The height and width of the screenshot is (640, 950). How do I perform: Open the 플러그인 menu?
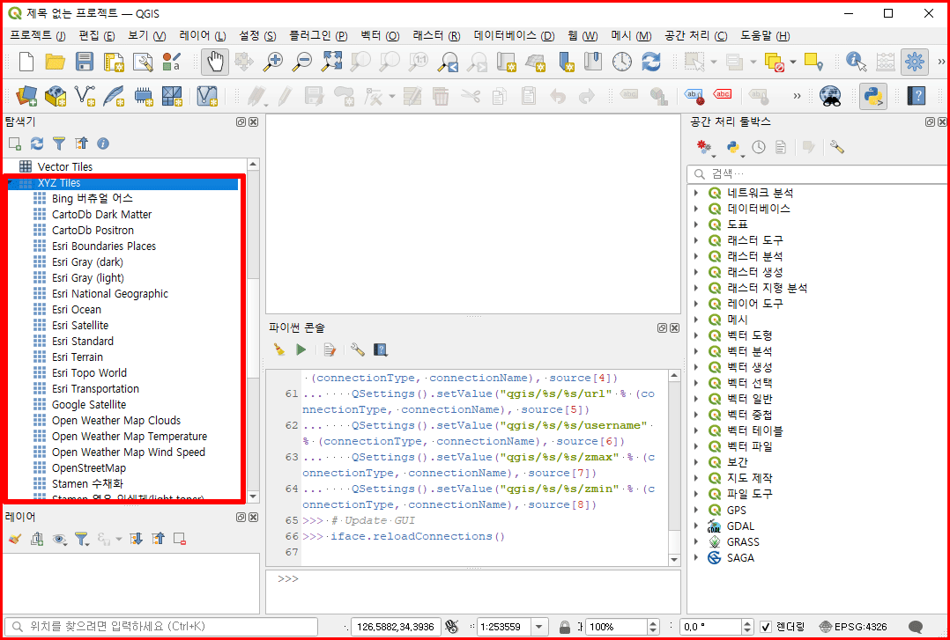click(318, 36)
